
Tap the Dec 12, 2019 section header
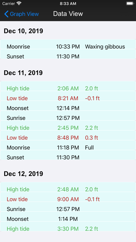pyautogui.click(x=23, y=174)
